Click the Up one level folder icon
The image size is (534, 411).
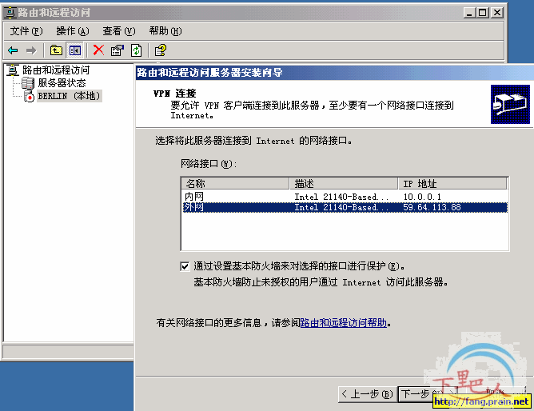pyautogui.click(x=56, y=50)
